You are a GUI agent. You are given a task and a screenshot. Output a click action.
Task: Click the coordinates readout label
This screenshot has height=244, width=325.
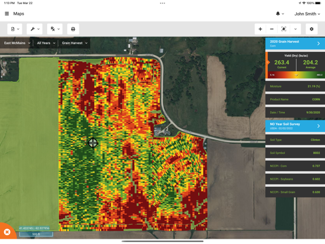[34, 228]
